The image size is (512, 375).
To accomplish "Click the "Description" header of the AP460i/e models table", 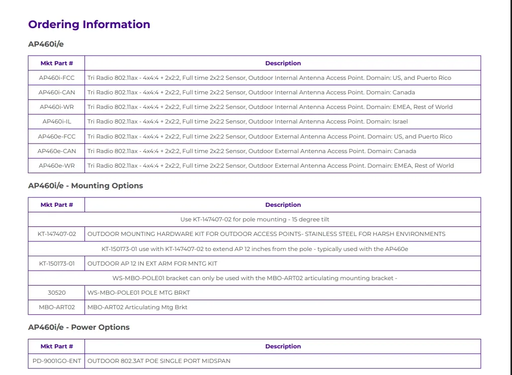I will point(283,63).
